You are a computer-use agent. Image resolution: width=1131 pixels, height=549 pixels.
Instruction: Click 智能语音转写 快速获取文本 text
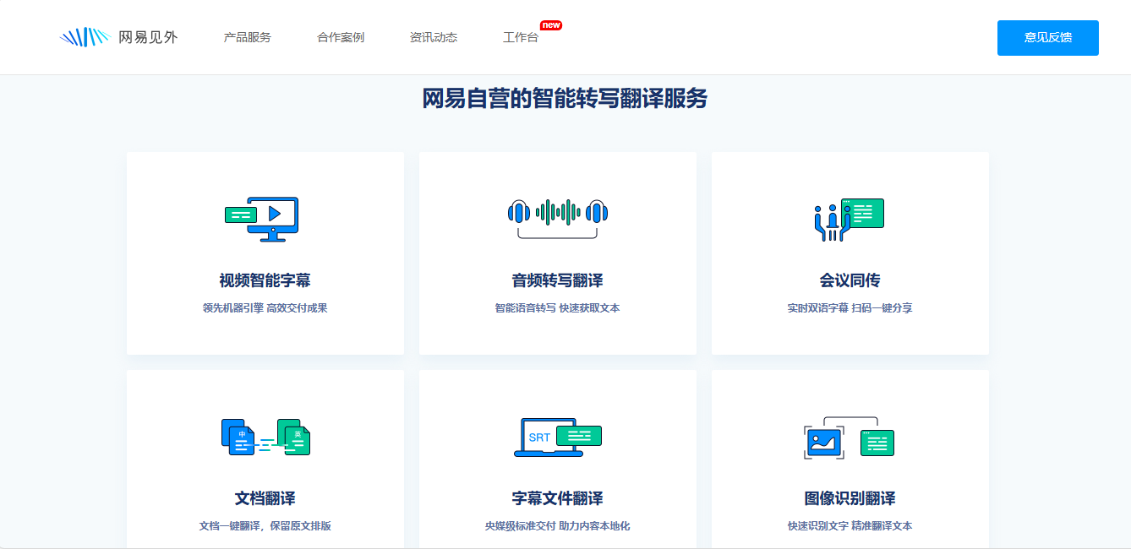[x=558, y=308]
